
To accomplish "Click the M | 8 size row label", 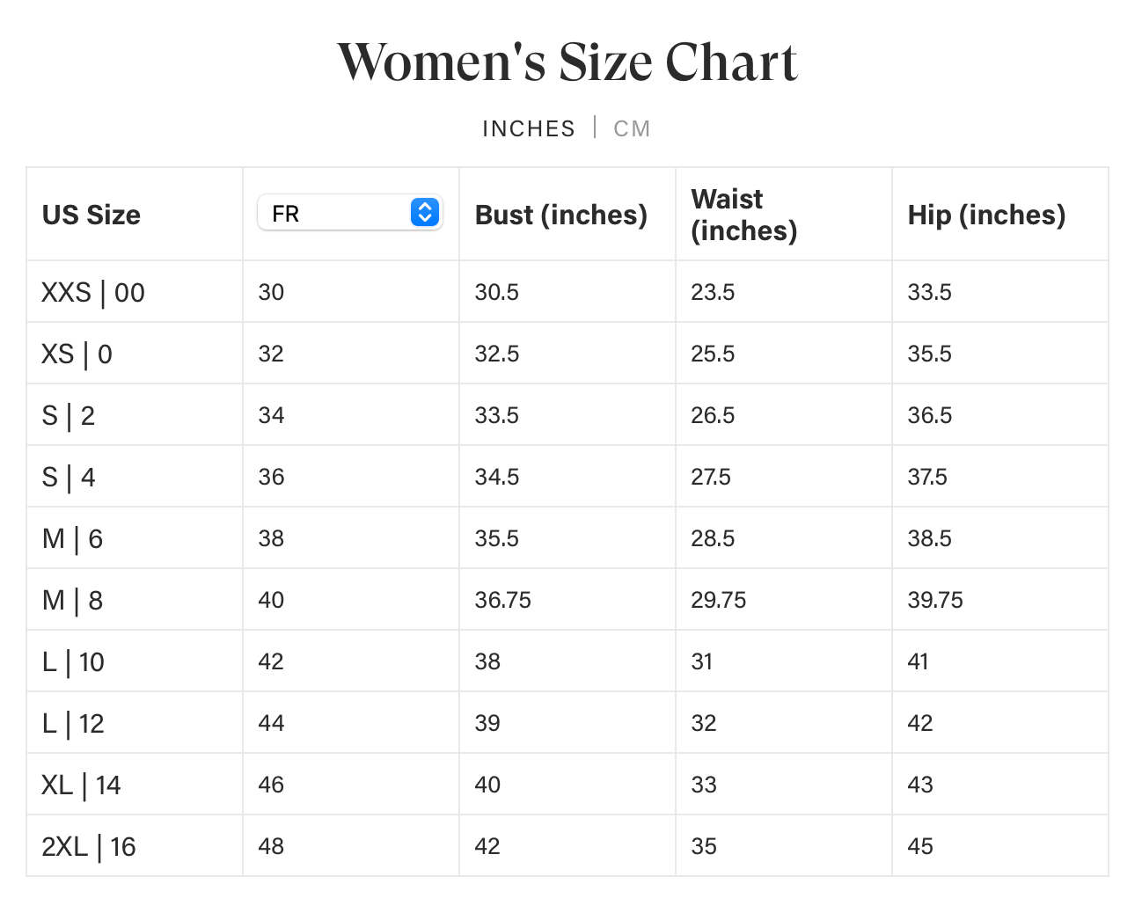I will click(x=72, y=600).
